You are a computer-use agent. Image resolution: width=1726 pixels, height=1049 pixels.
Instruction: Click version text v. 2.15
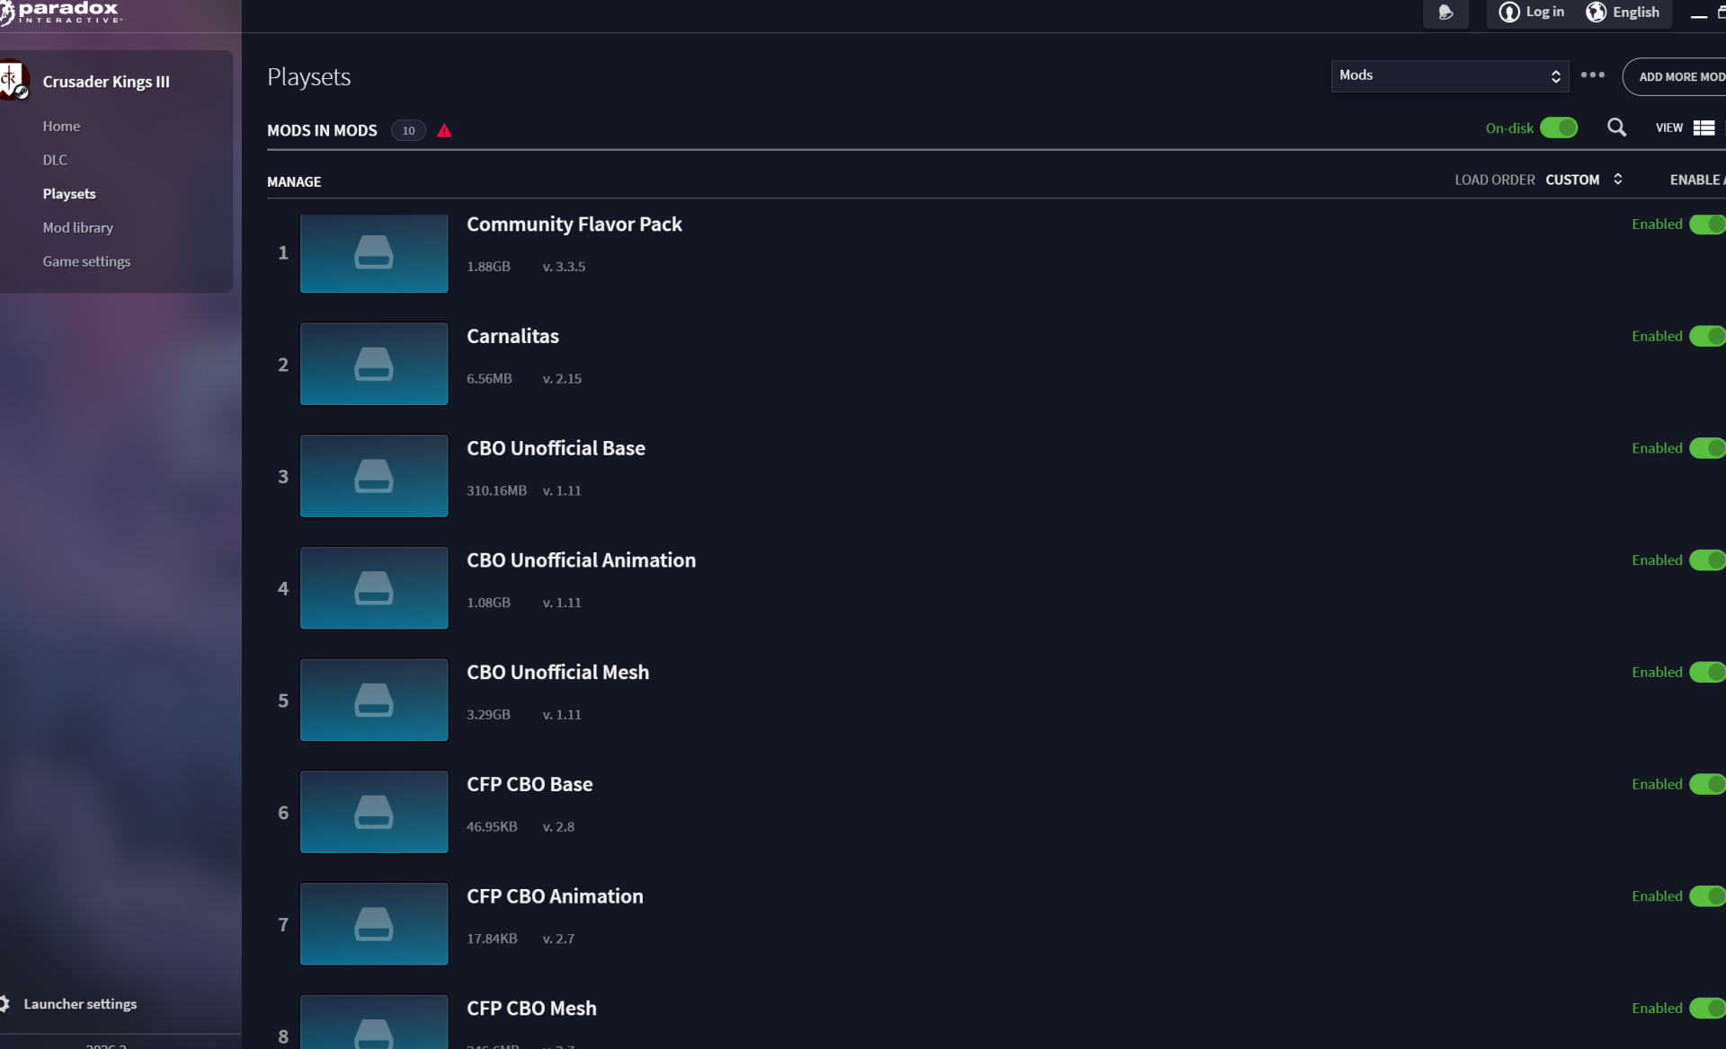coord(562,378)
